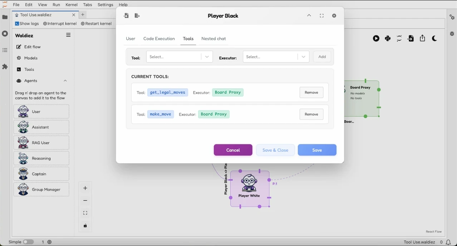Click the share/export flow icon
This screenshot has height=246, width=457.
(422, 39)
